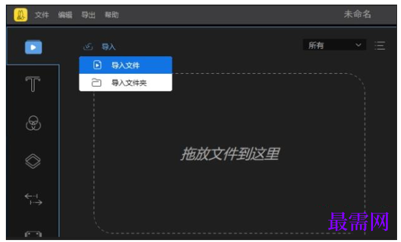Open the 文件 menu
The height and width of the screenshot is (242, 401).
[x=42, y=15]
